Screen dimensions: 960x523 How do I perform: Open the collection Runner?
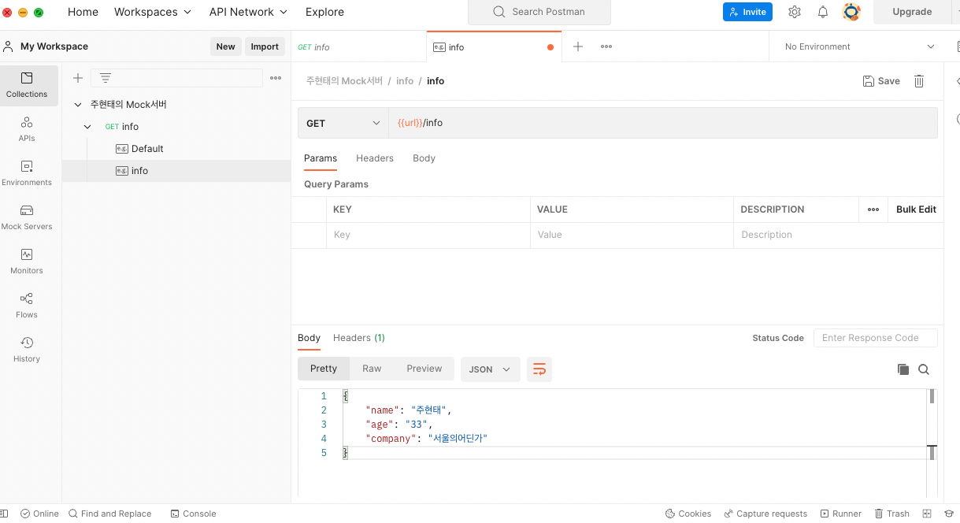click(841, 514)
